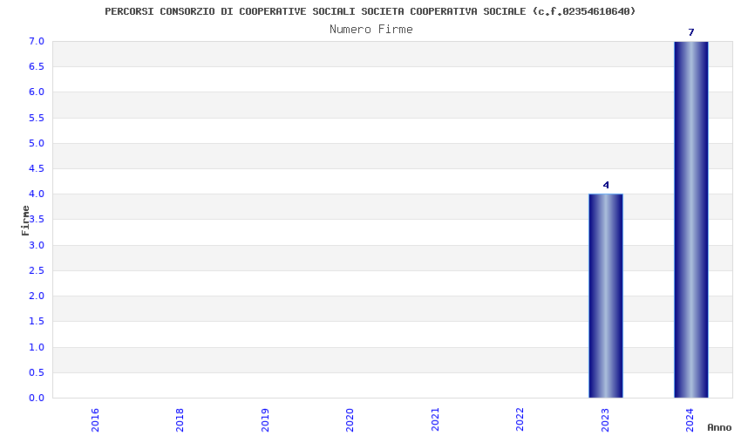Click the 4.5 y-axis tick label
Screen dimensions: 741x436
click(37, 169)
